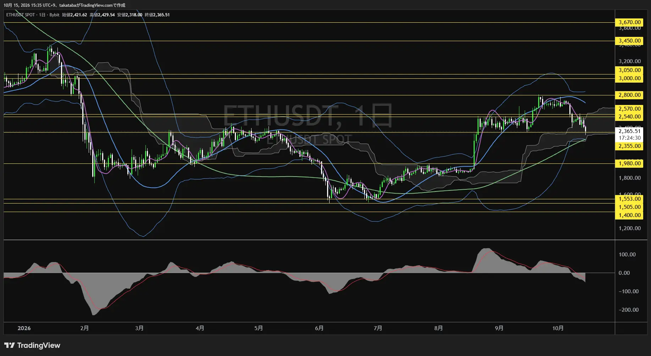
Task: Click the 1,800.00 price axis tick
Action: point(630,178)
